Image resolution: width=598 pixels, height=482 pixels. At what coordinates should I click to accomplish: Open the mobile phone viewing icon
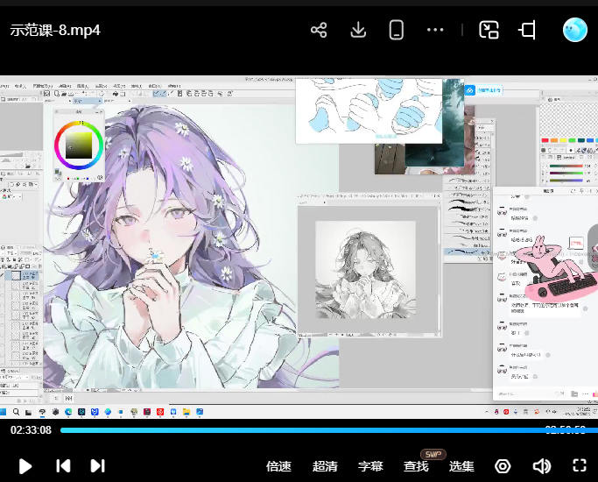[396, 30]
